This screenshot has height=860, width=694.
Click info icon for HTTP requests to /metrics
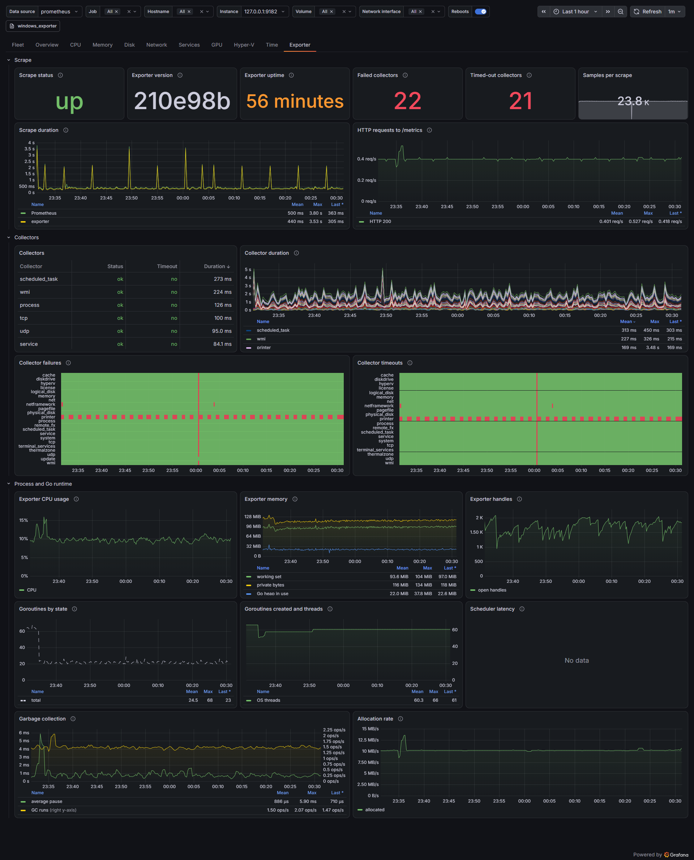click(x=429, y=130)
